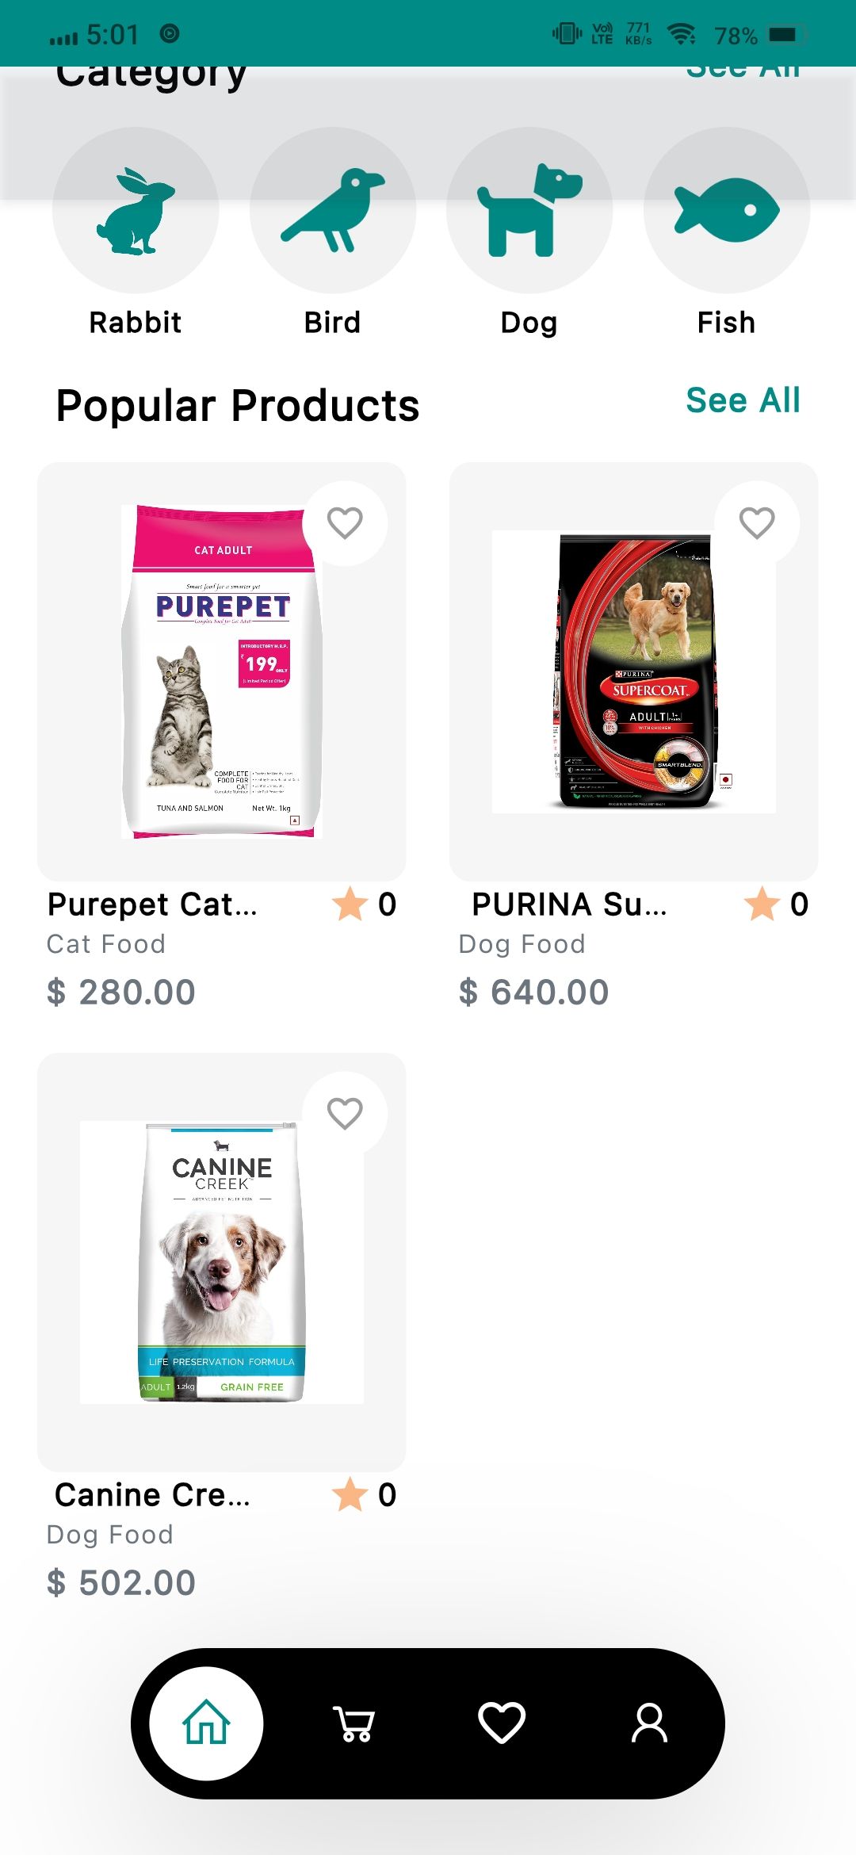Open the Fish category
856x1855 pixels.
click(727, 211)
